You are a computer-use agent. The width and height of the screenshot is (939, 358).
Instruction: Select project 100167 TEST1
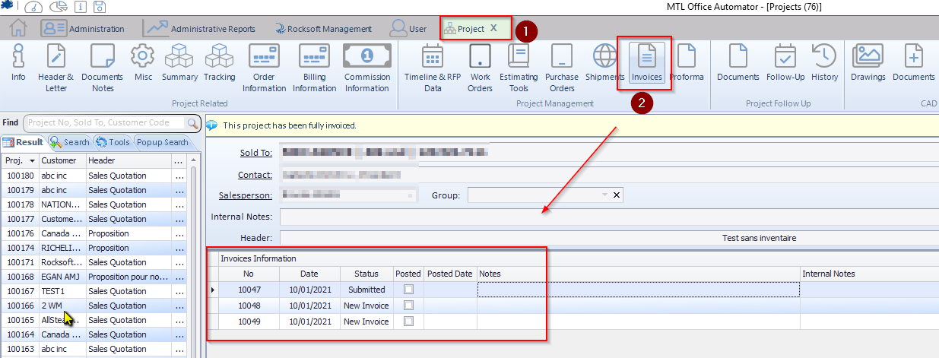tap(94, 291)
